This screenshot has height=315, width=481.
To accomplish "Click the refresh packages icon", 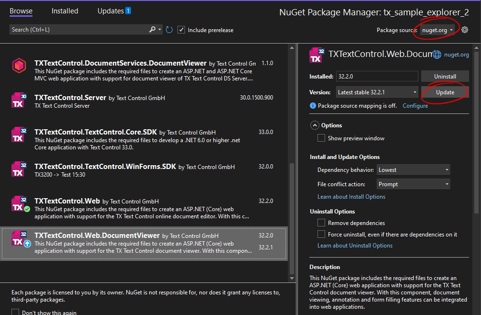I will tap(169, 30).
